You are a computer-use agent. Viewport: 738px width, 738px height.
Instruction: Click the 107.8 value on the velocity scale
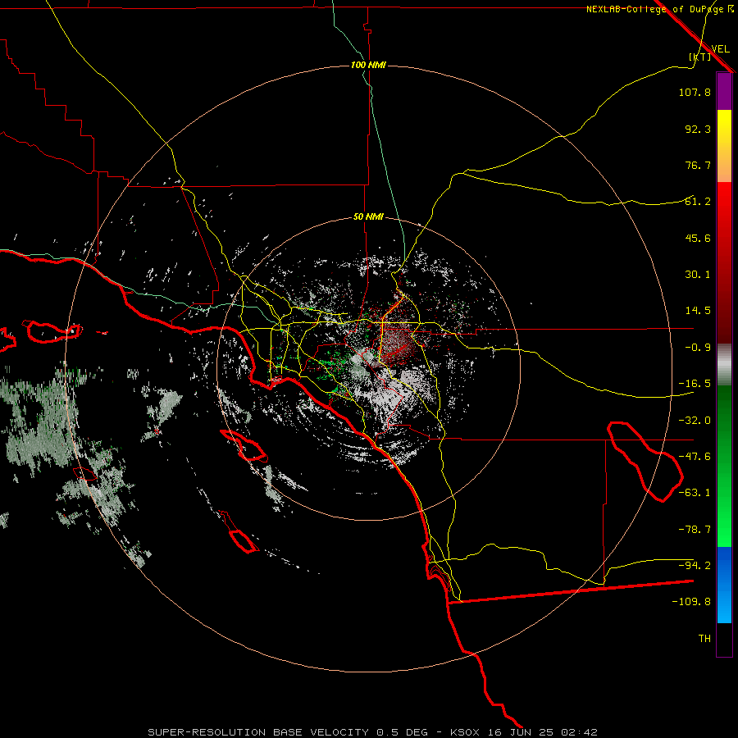point(695,92)
